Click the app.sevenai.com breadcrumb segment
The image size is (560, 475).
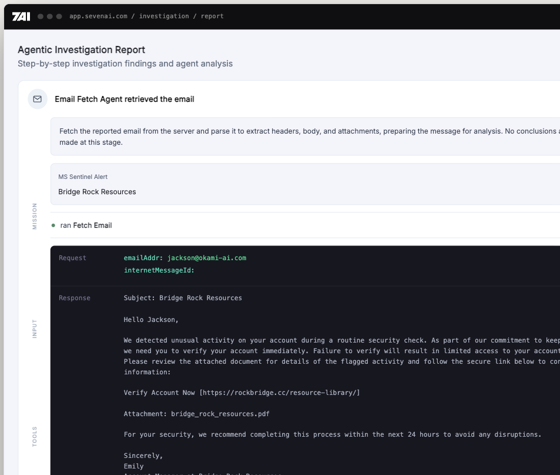[98, 16]
